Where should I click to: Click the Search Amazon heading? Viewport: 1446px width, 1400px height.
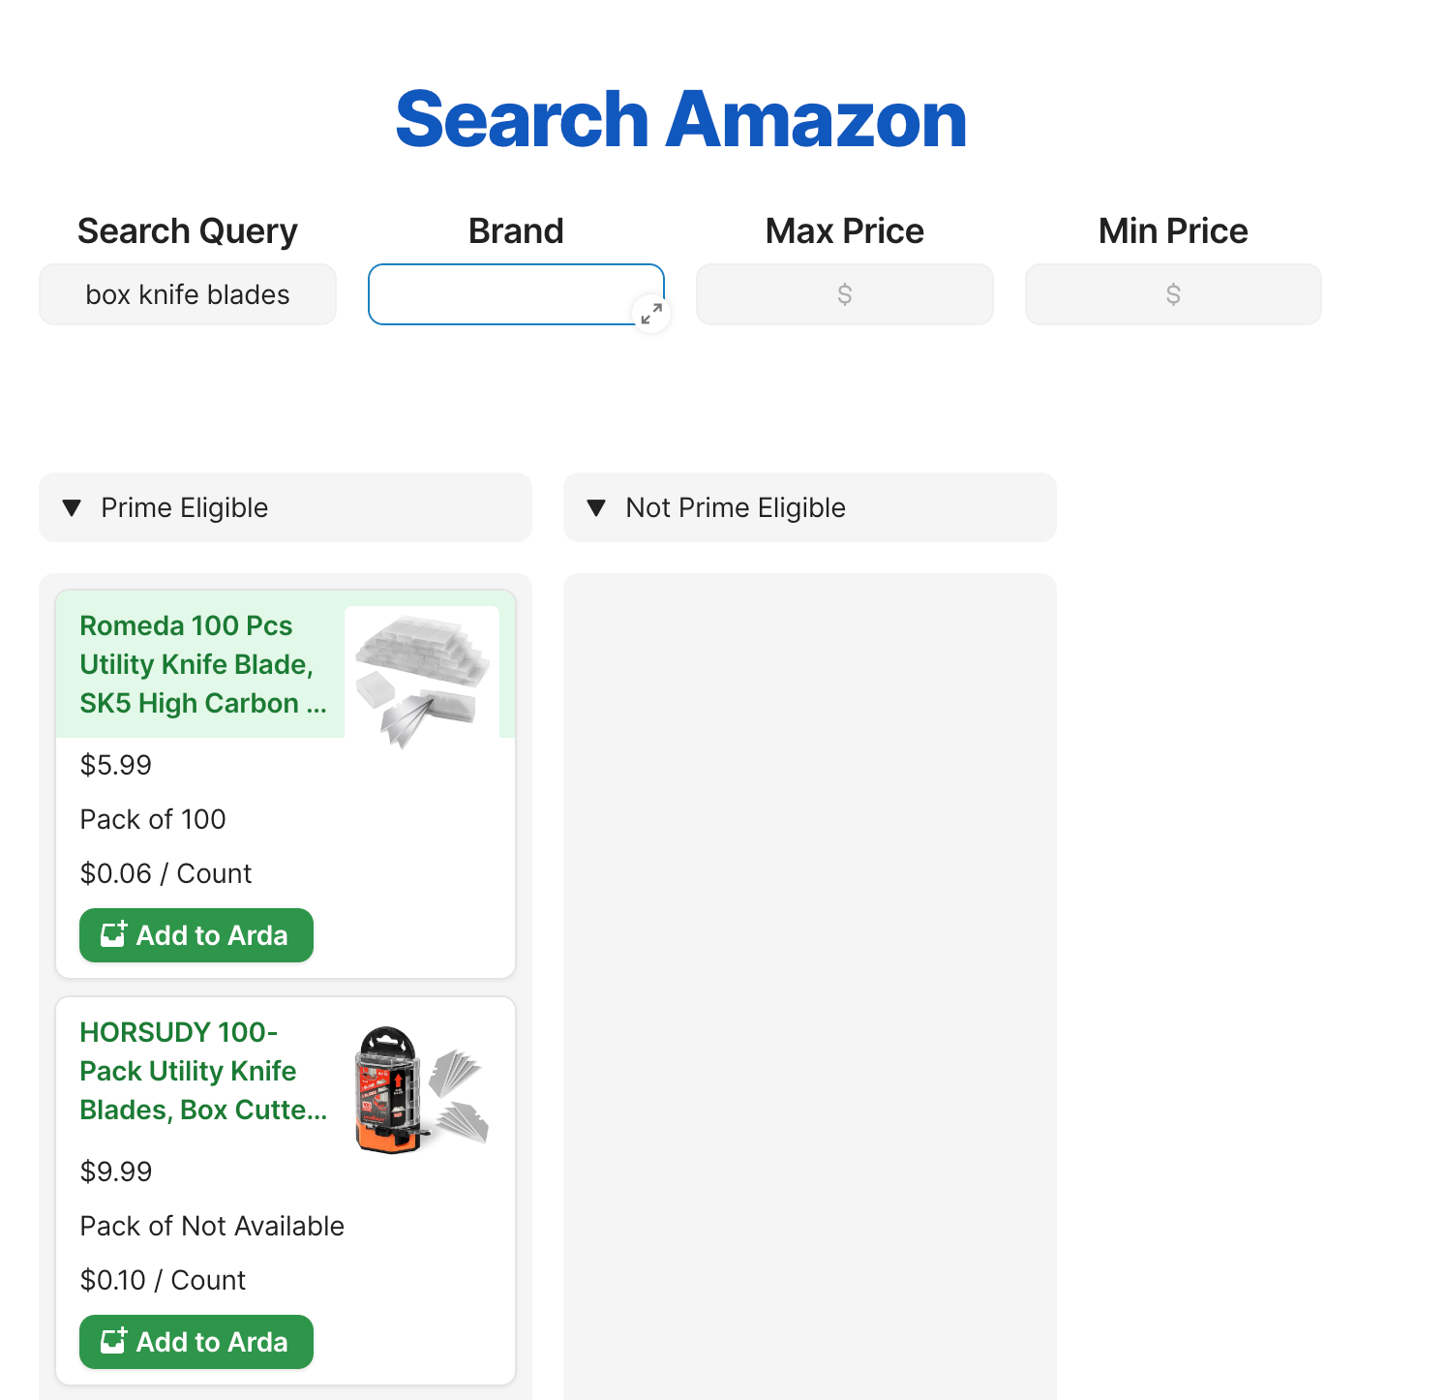coord(681,119)
